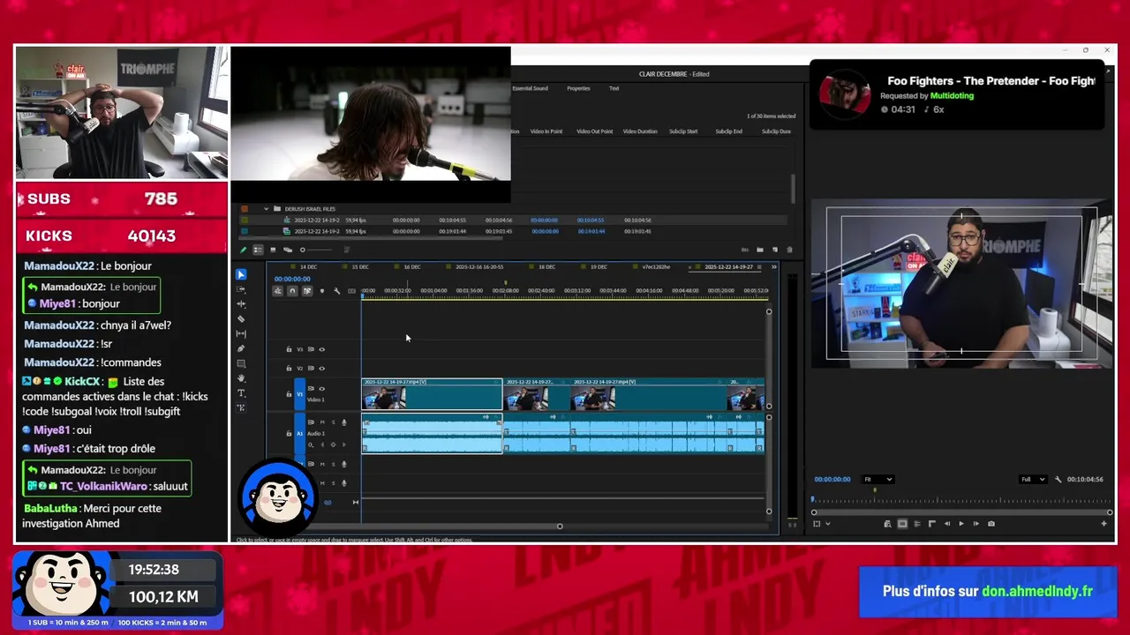
Task: Open the 18 DEC sequence tab
Action: coord(546,266)
